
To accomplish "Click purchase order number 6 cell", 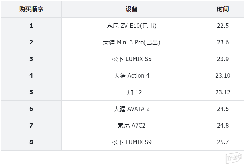I will pos(31,109).
